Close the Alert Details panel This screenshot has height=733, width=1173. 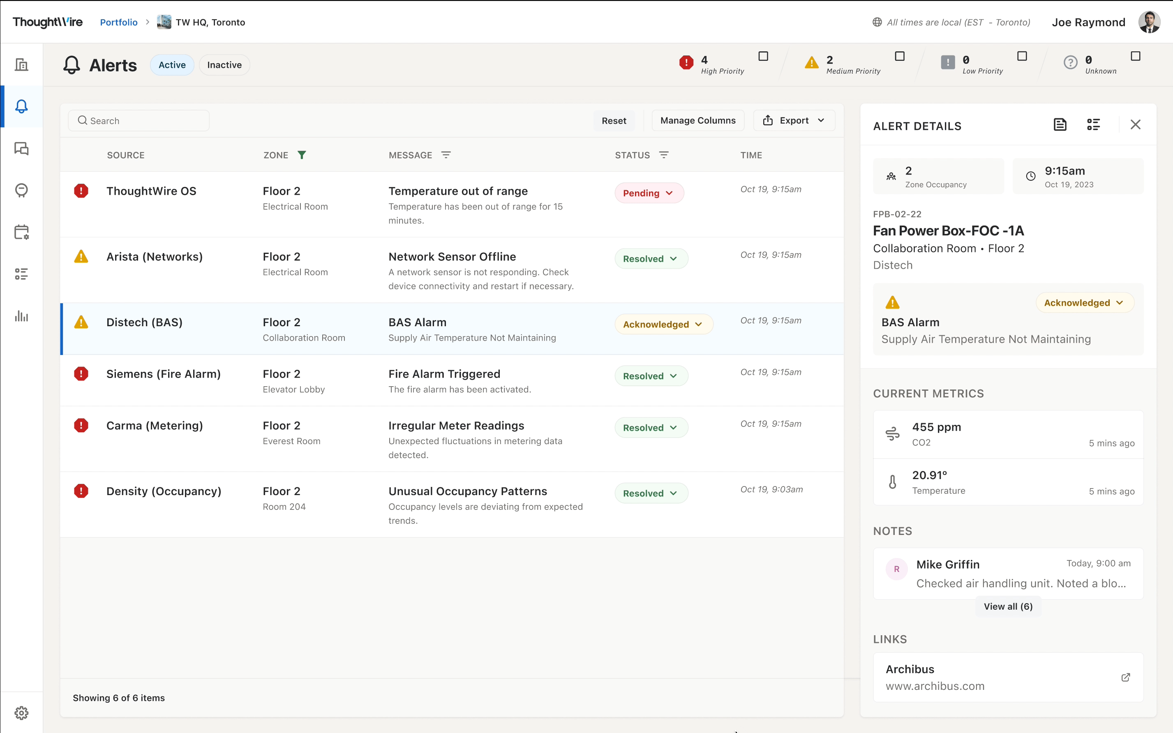click(1135, 124)
